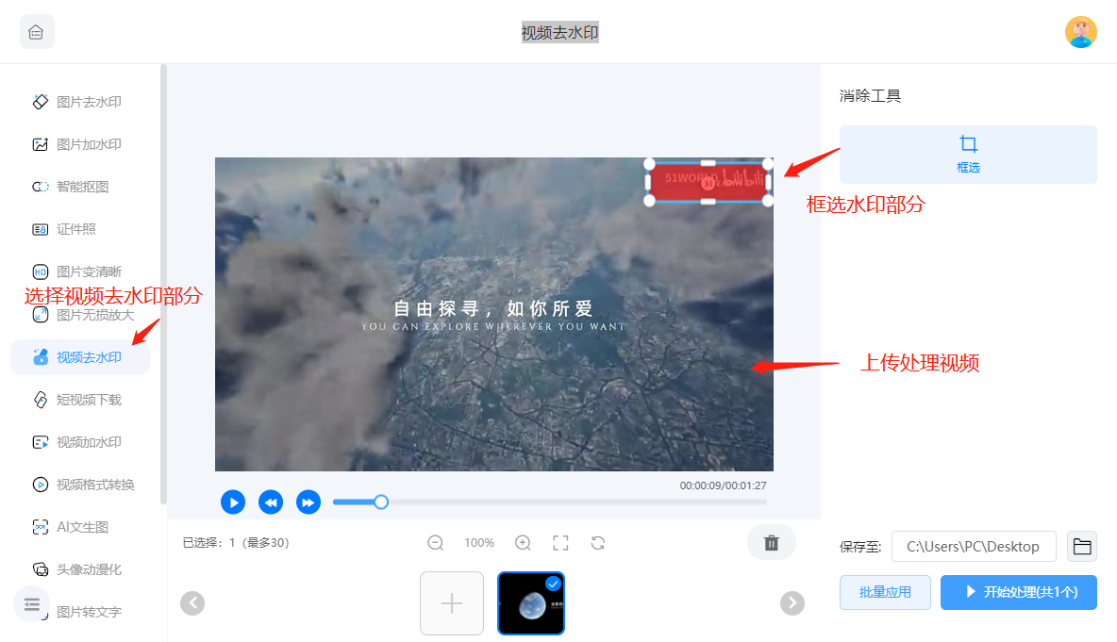Delete selected video with trash icon
Viewport: 1117px width, 642px height.
tap(771, 543)
